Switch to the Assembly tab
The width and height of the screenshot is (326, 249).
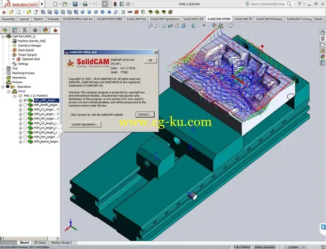point(8,19)
